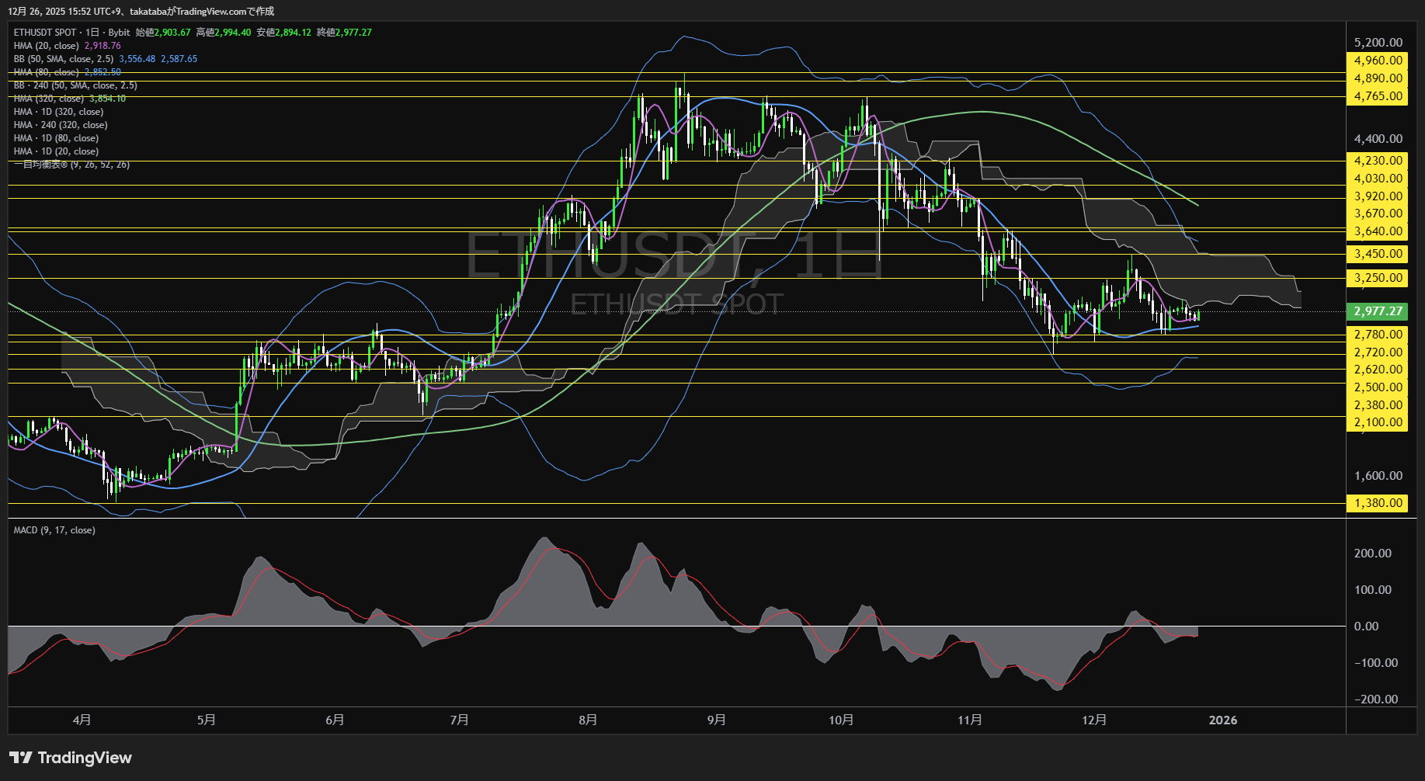
Task: Open the 一目均衡表 (9, 26, 52, 26) legend
Action: coord(71,165)
